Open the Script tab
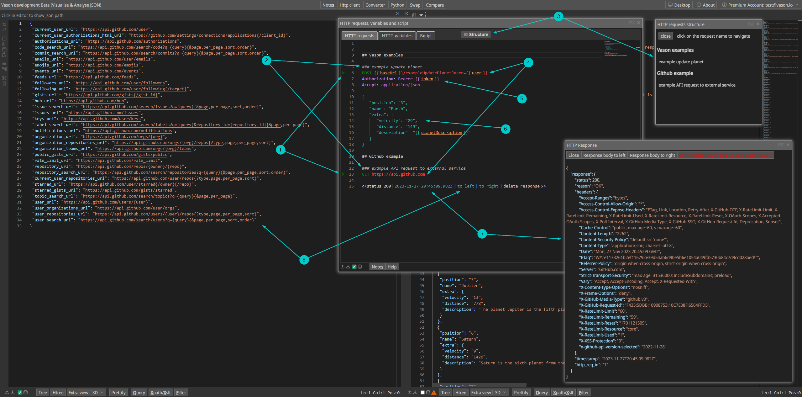 (x=425, y=36)
